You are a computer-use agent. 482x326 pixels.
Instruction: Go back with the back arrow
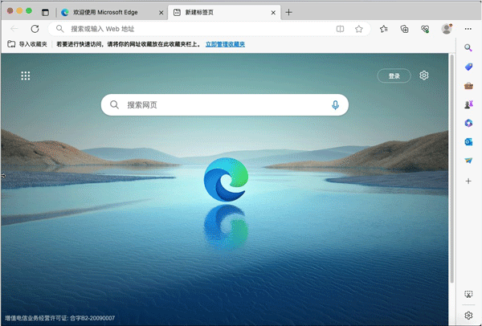pyautogui.click(x=14, y=29)
